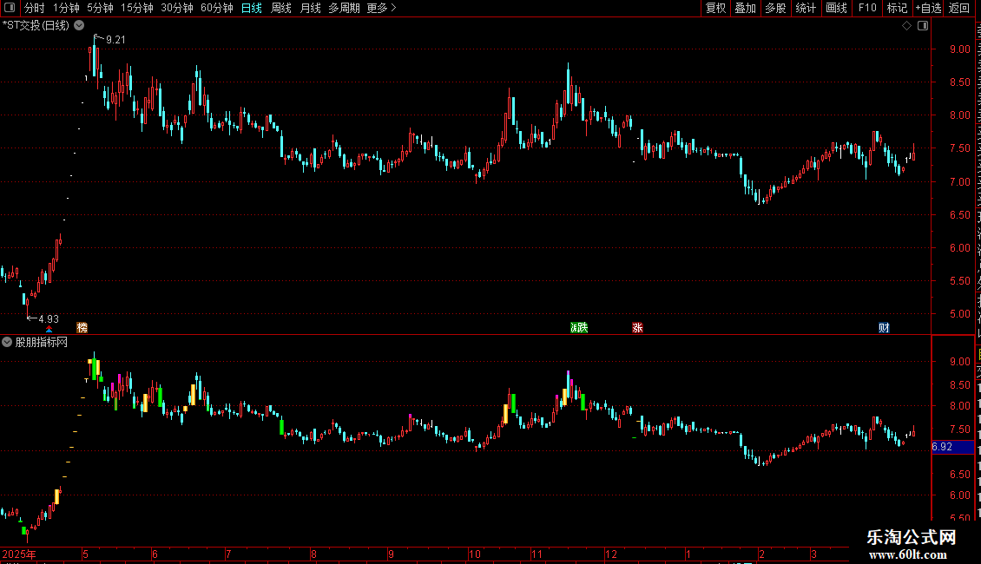Open the 复权 adjustment menu
The width and height of the screenshot is (981, 564).
pyautogui.click(x=715, y=8)
